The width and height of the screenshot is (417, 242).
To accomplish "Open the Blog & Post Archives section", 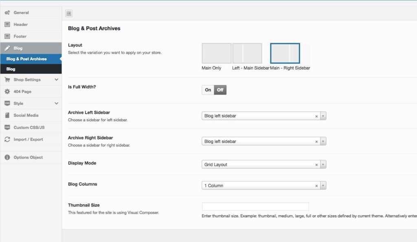I will tap(26, 59).
